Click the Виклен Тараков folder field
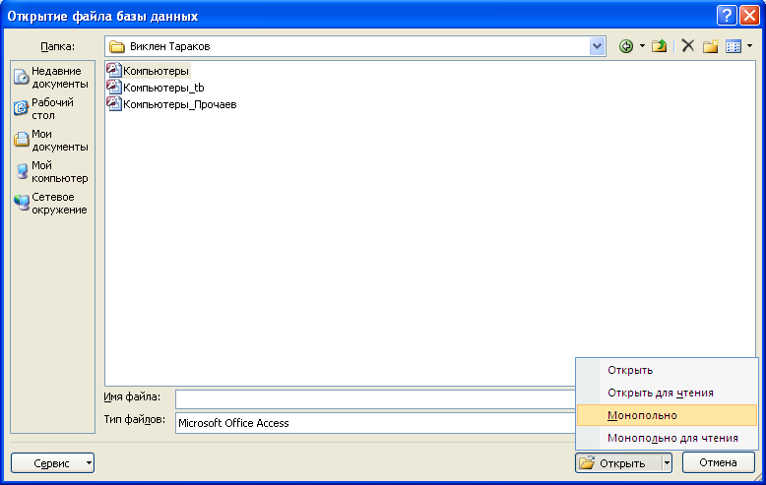The width and height of the screenshot is (766, 485). [x=355, y=46]
